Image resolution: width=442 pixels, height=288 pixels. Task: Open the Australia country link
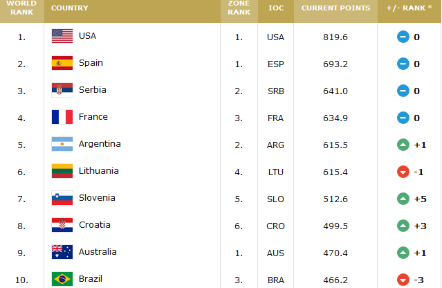point(98,252)
